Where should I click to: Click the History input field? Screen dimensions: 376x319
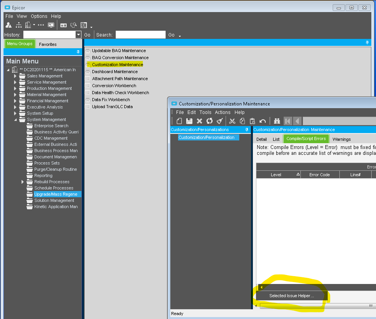(49, 35)
